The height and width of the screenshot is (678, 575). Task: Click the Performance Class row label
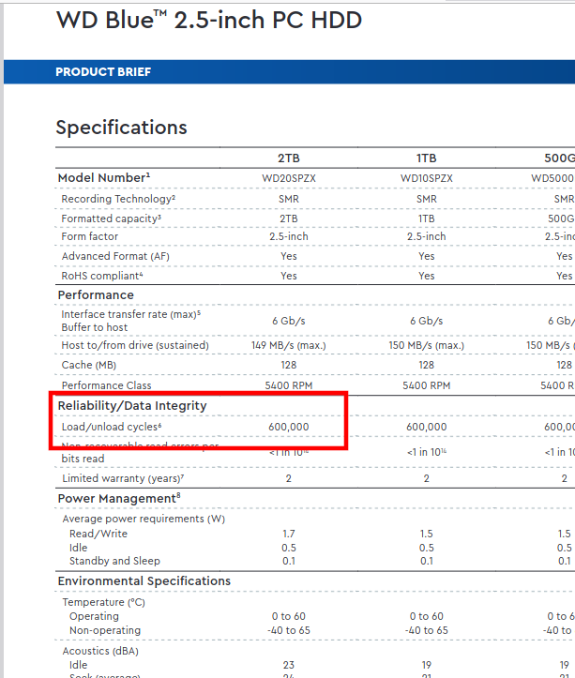pyautogui.click(x=106, y=385)
